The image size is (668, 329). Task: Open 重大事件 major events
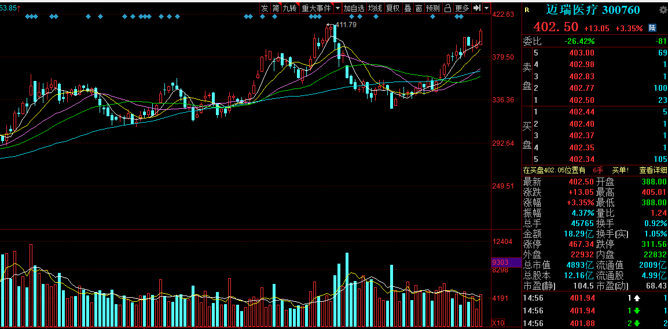tap(316, 8)
